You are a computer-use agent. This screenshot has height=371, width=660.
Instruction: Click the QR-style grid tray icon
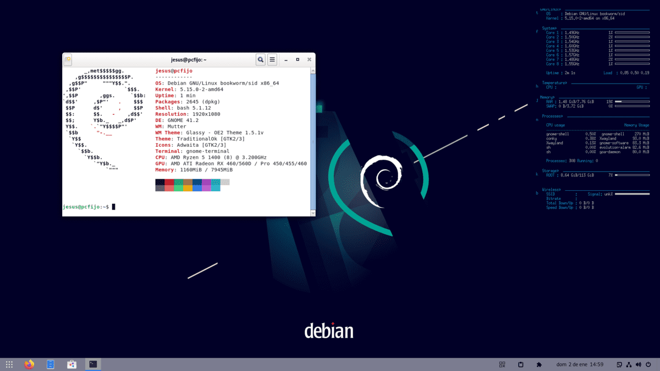tap(502, 364)
